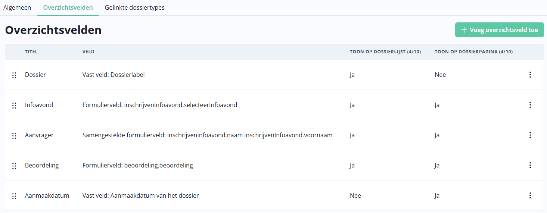
Task: Click the Toon op dossierlijst column header
Action: tap(385, 52)
